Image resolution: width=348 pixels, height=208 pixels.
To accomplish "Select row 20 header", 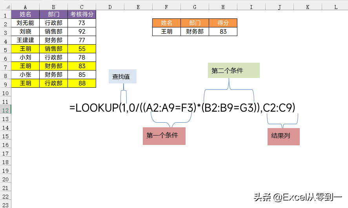I will point(5,179).
